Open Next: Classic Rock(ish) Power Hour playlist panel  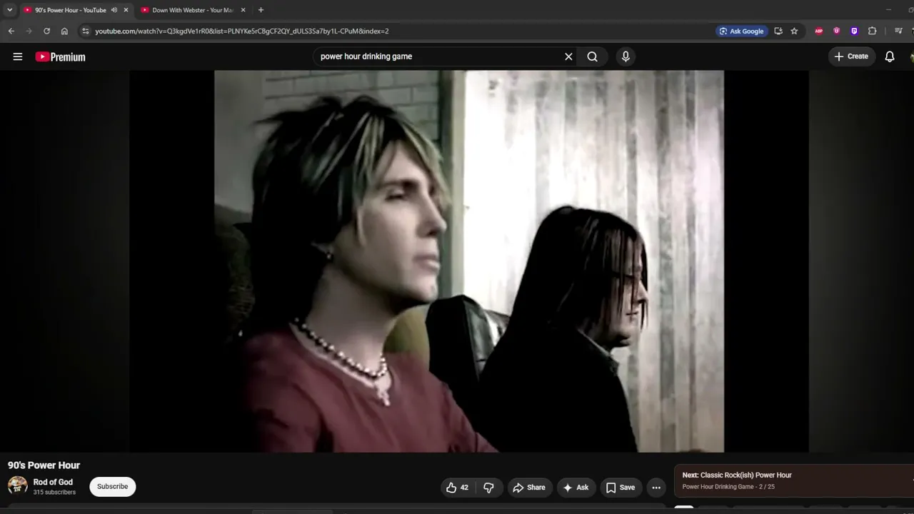794,480
